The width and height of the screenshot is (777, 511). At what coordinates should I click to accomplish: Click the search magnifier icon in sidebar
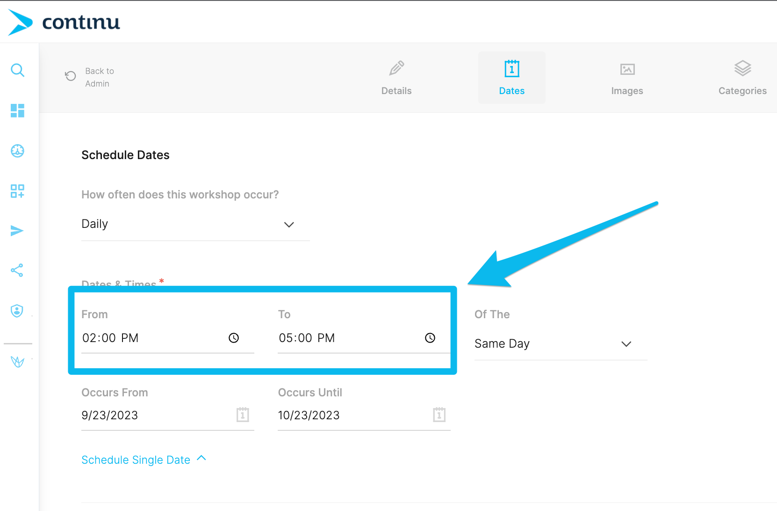tap(18, 70)
